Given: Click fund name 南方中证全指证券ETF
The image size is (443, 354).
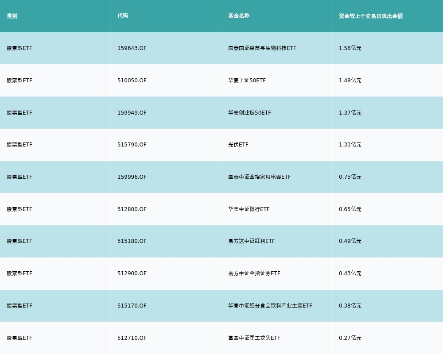Looking at the screenshot, I should click(x=254, y=273).
